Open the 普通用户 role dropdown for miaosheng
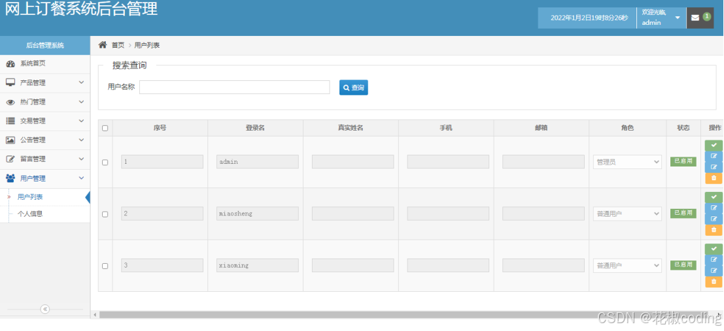This screenshot has height=331, width=724. pyautogui.click(x=627, y=213)
